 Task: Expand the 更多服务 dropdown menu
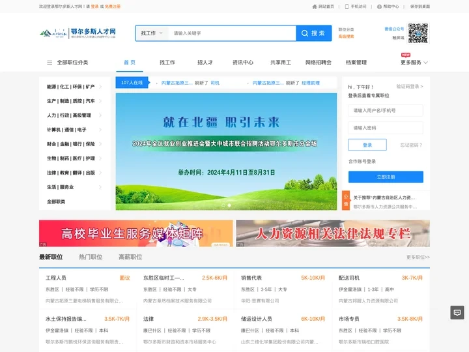pyautogui.click(x=414, y=63)
